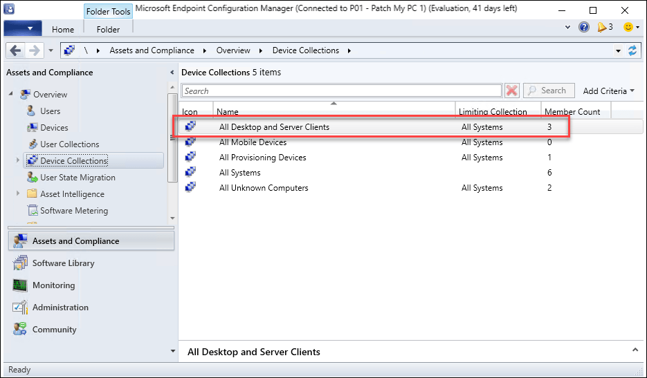This screenshot has width=647, height=378.
Task: Click Overview in the breadcrumb path
Action: point(233,50)
